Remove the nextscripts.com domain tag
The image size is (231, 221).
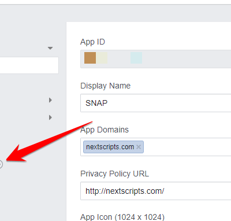pos(139,147)
